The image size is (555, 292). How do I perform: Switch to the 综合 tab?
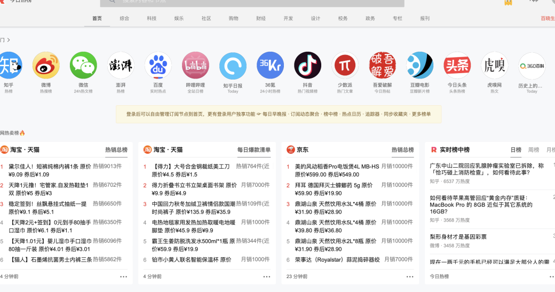click(x=124, y=18)
